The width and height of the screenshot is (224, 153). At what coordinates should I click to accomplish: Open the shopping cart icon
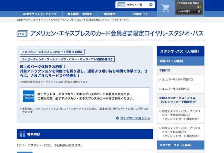click(x=165, y=8)
